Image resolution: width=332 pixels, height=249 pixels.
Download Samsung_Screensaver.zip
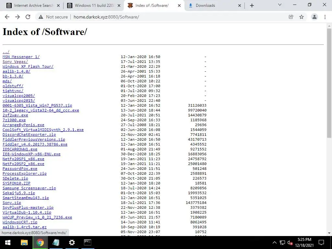29,188
